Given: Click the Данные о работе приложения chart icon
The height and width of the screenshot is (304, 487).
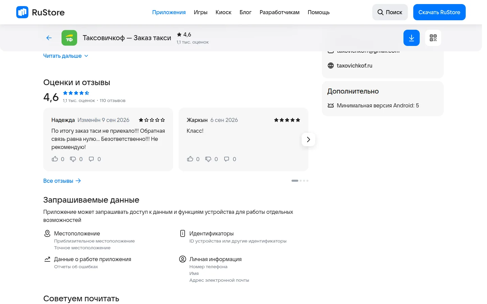Looking at the screenshot, I should point(47,259).
